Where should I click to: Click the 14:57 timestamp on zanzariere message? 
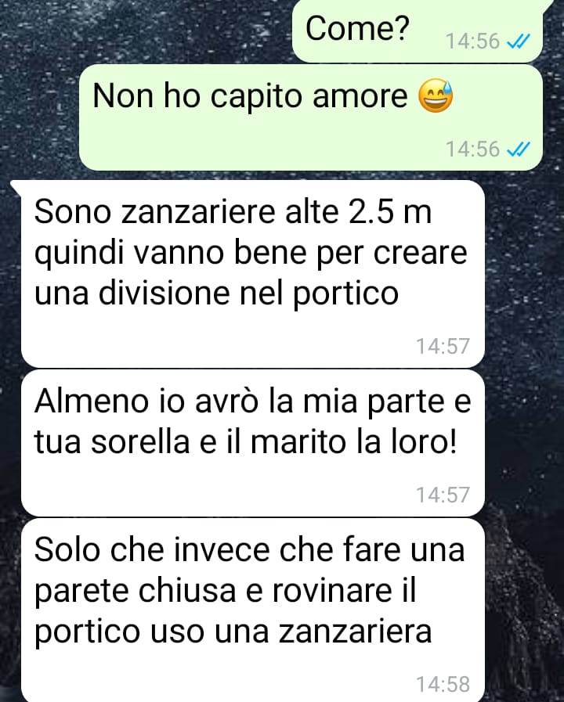(x=443, y=346)
